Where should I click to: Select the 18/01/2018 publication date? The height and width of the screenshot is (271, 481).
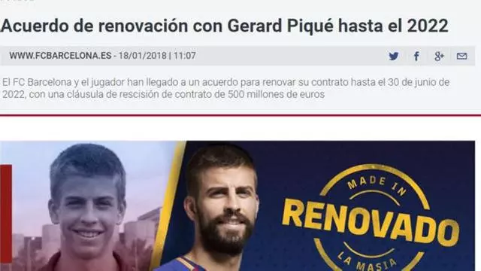point(143,56)
